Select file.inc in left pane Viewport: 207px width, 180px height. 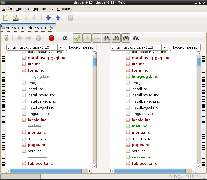pyautogui.click(x=34, y=64)
